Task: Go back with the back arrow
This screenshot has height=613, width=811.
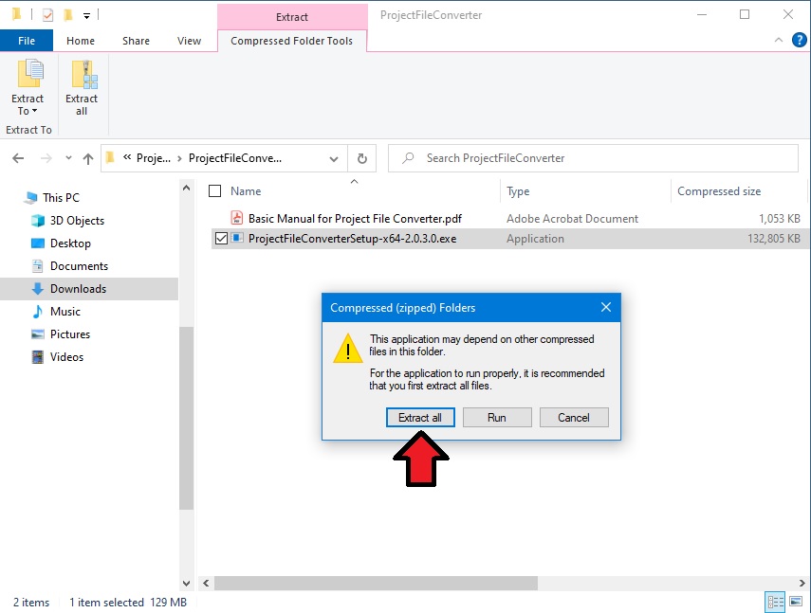Action: tap(18, 158)
